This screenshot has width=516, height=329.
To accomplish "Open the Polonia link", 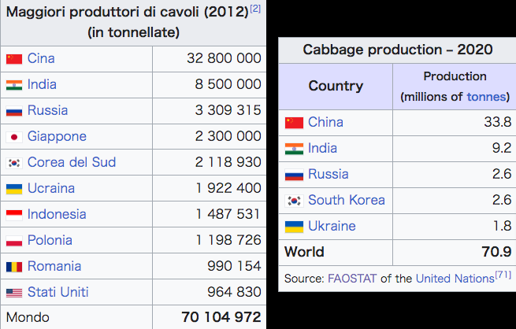I will coord(50,241).
